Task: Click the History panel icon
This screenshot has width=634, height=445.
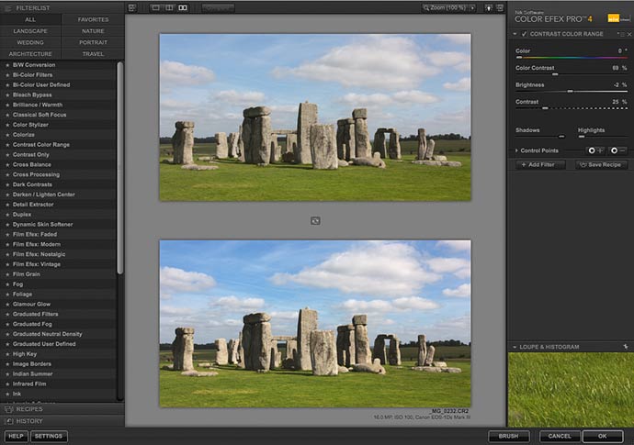Action: coord(8,421)
